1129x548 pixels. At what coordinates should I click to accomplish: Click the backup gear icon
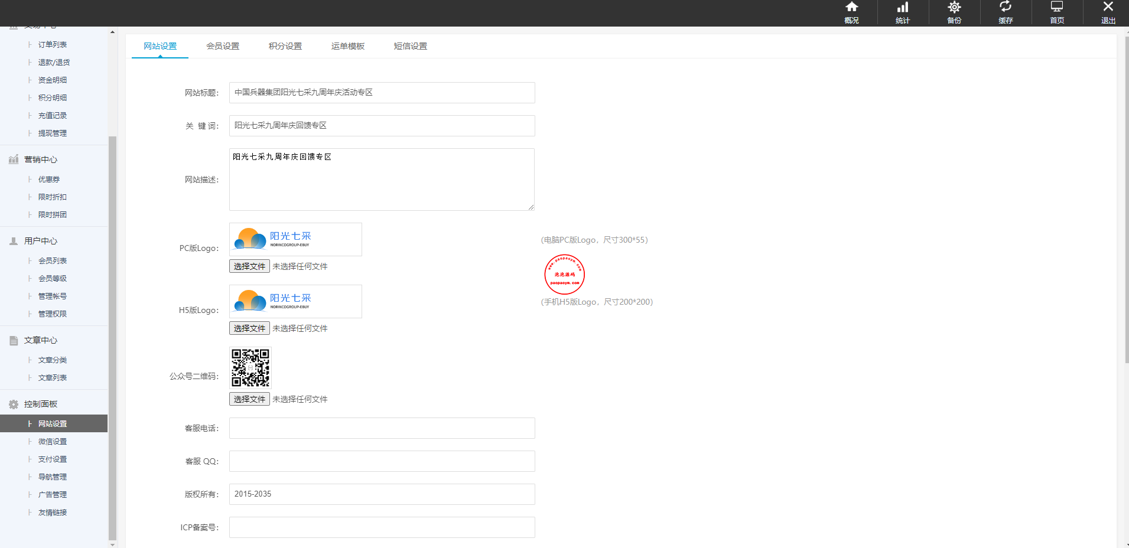coord(954,8)
